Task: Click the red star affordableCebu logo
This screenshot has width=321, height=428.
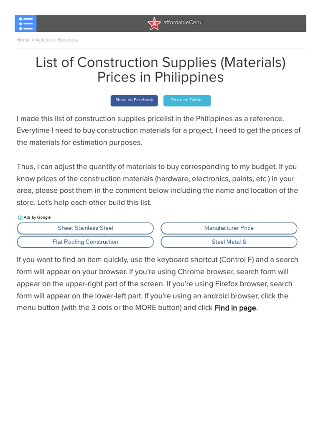Action: point(154,24)
